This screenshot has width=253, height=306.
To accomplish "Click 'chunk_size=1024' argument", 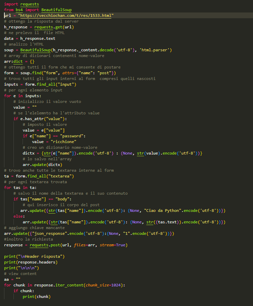I will point(103,285).
